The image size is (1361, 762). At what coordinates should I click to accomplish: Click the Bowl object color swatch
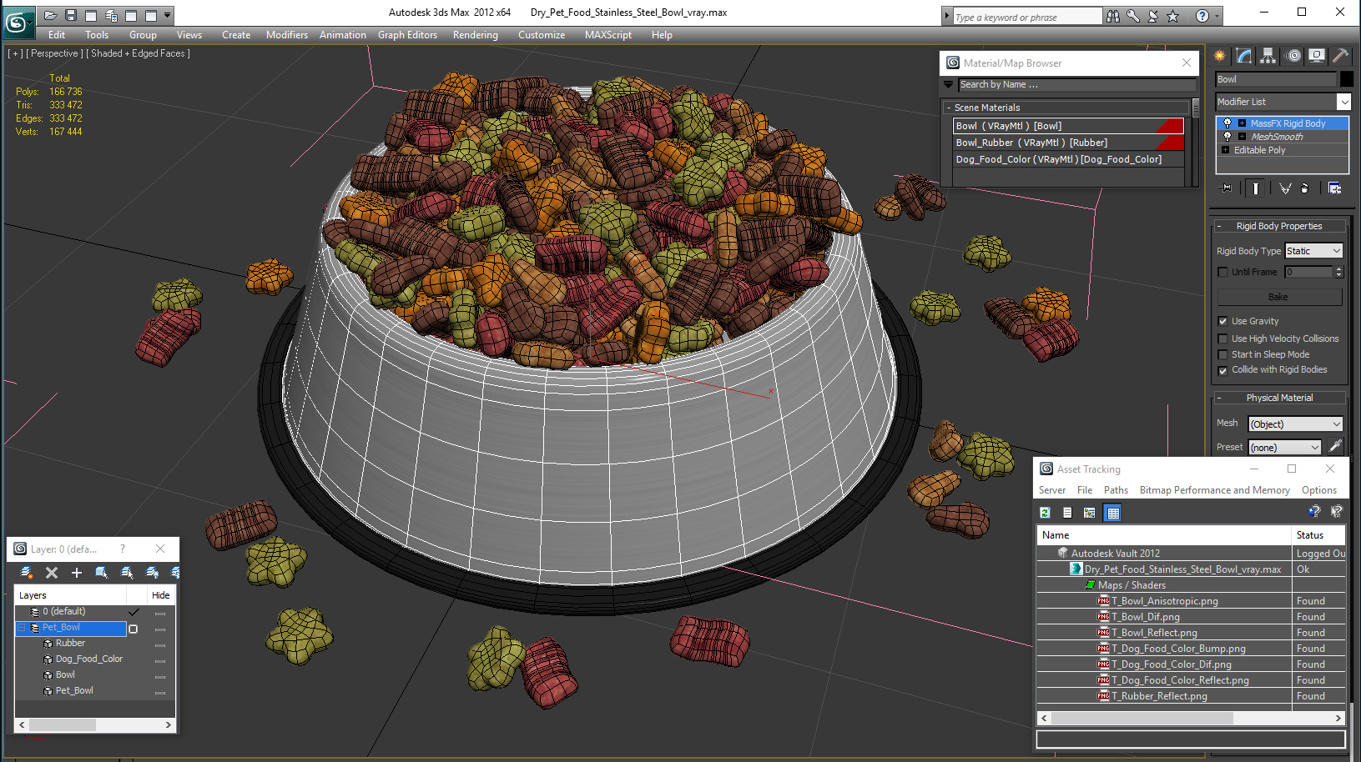point(1346,79)
